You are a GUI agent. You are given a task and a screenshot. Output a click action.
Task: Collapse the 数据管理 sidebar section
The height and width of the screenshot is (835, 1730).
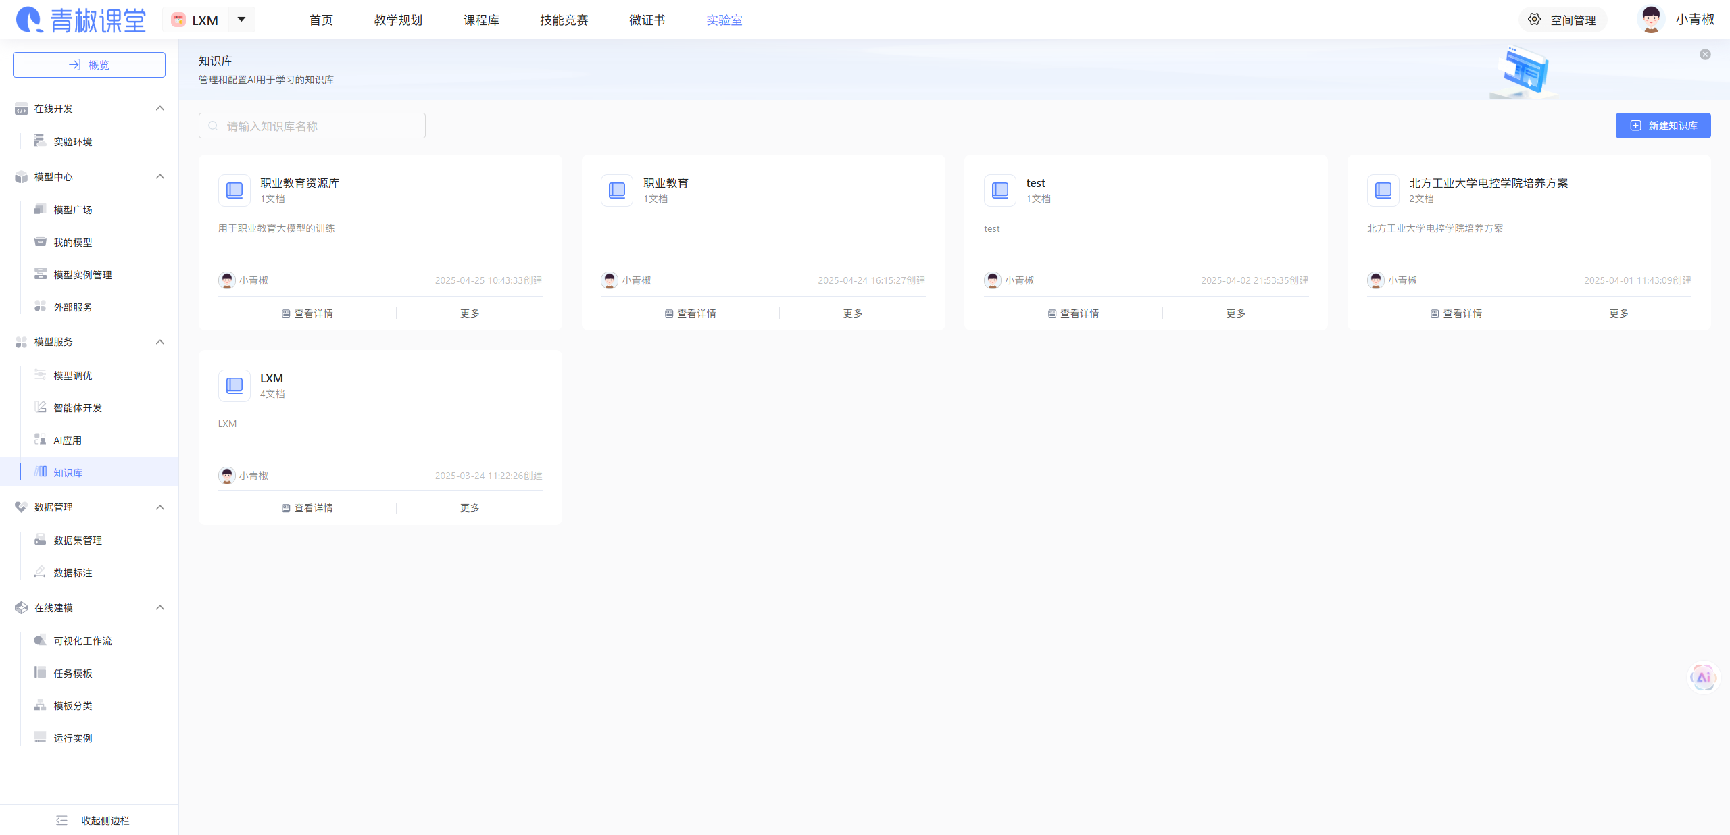(x=160, y=507)
